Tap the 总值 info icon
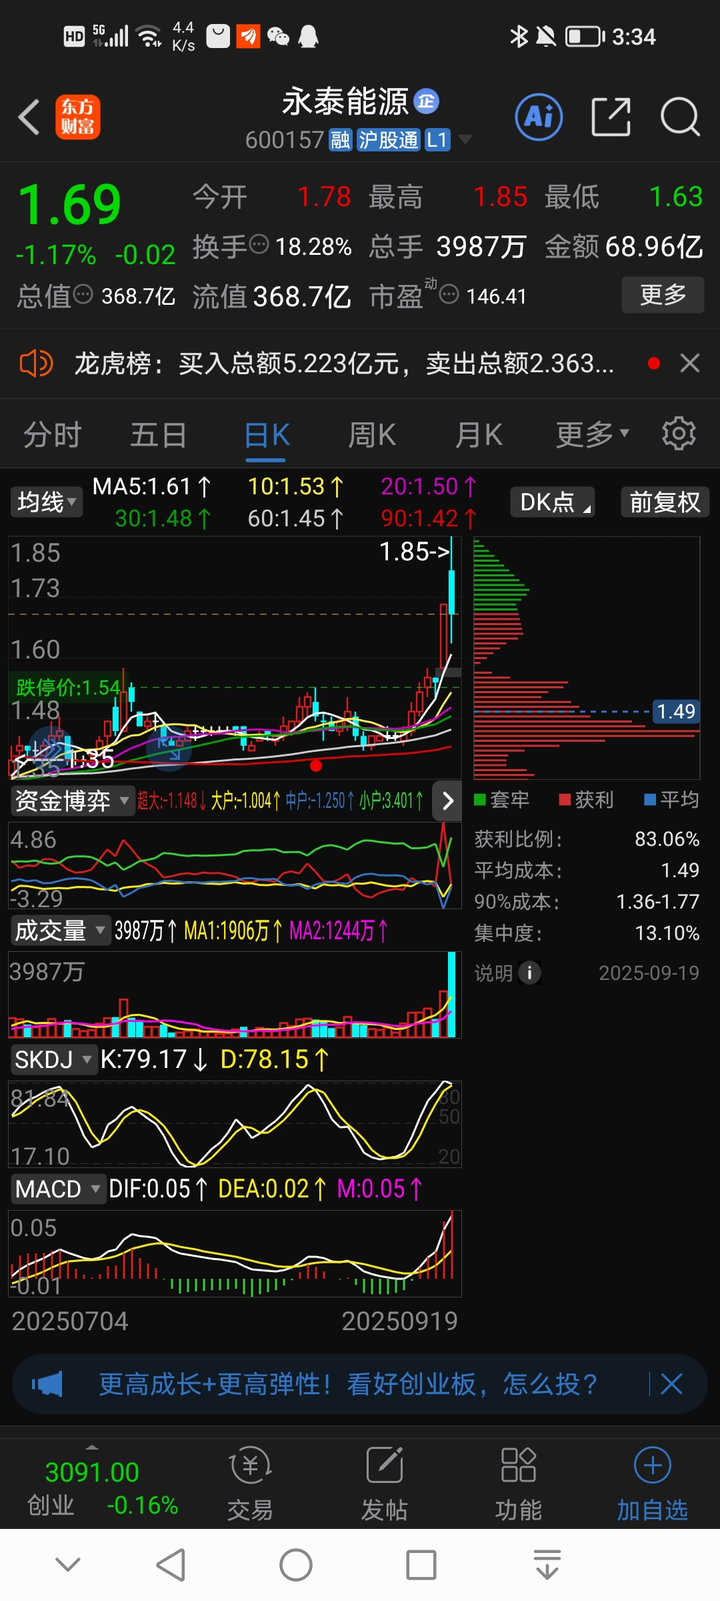Viewport: 720px width, 1601px height. (83, 294)
